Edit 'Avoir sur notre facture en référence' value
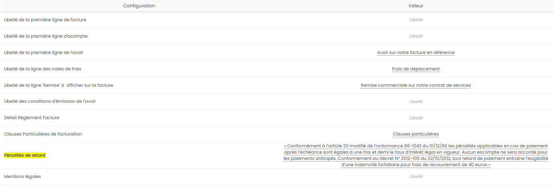This screenshot has width=554, height=186. 416,53
